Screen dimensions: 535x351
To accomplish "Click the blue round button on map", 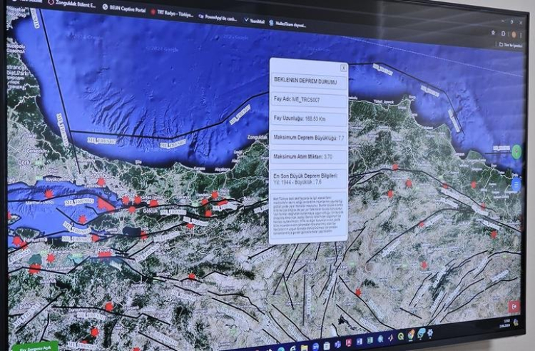I will pyautogui.click(x=516, y=184).
